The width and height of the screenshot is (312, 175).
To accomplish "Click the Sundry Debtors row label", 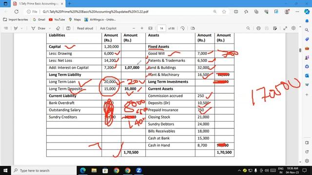I will coord(161,124).
